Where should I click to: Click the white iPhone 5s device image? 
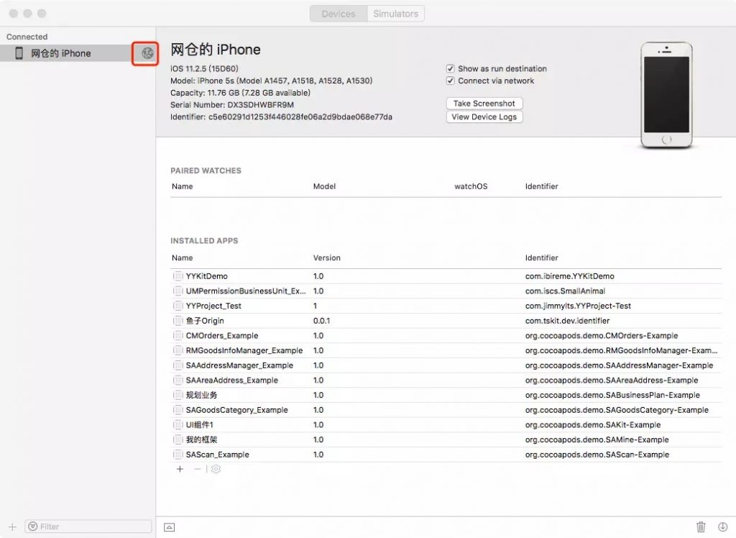pos(666,96)
